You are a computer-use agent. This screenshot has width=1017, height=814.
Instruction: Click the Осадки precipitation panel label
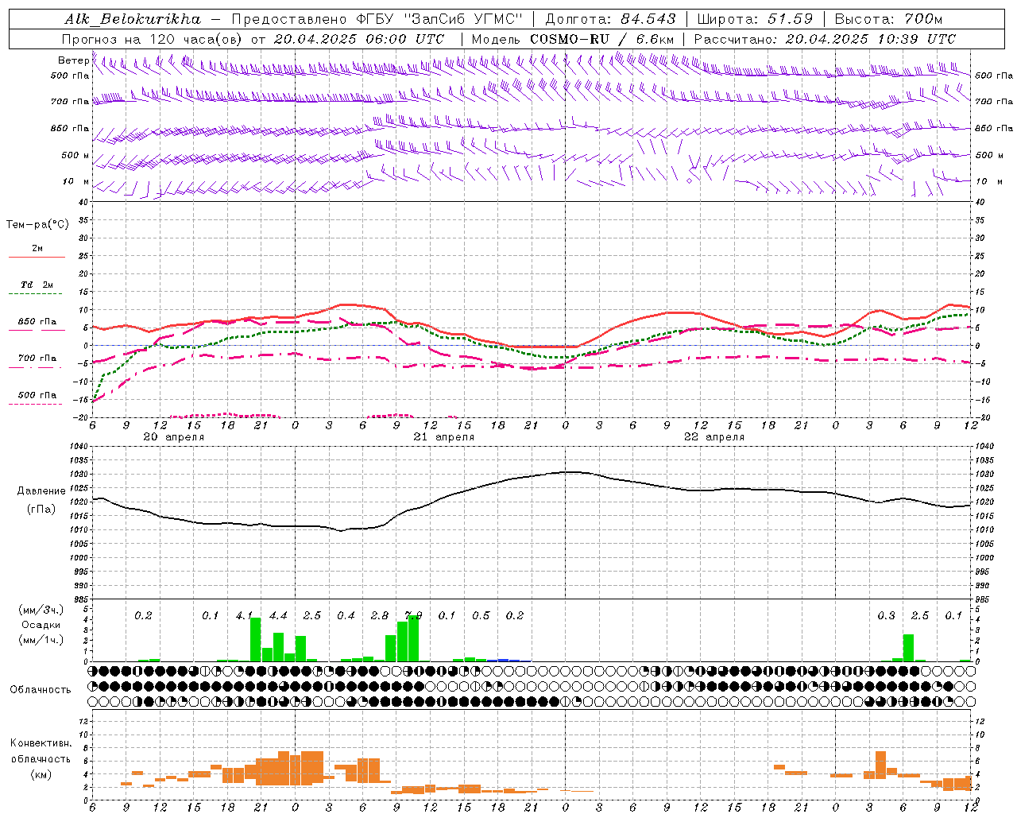click(x=41, y=625)
